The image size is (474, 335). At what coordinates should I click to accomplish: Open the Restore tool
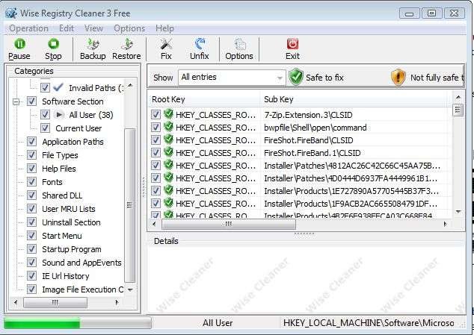pos(126,49)
